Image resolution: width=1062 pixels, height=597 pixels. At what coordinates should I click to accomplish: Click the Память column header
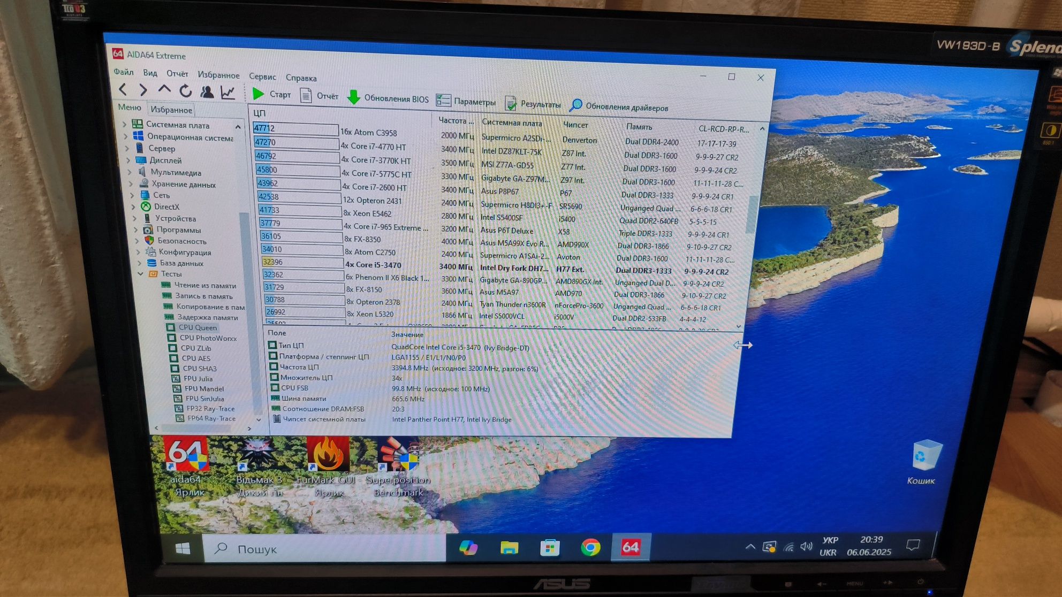pyautogui.click(x=639, y=127)
